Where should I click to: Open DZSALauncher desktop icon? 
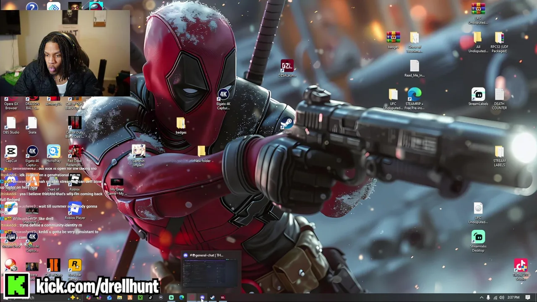point(287,68)
